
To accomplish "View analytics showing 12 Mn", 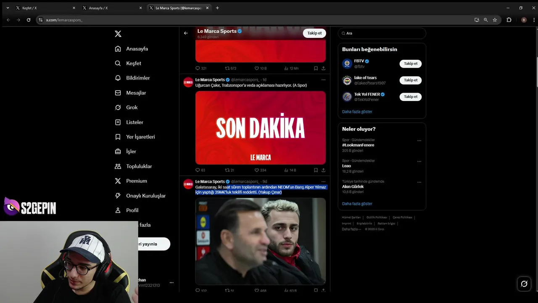I will pyautogui.click(x=286, y=68).
